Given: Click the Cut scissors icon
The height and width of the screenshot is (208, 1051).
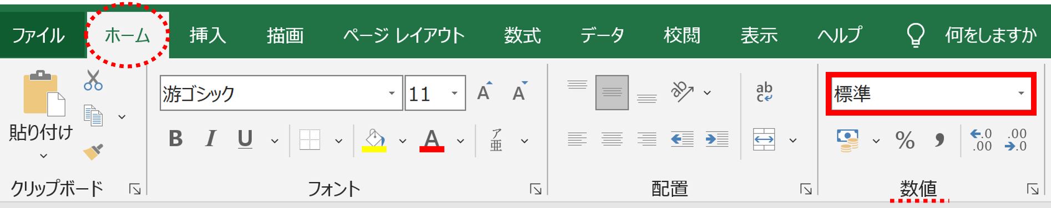Looking at the screenshot, I should pyautogui.click(x=93, y=80).
